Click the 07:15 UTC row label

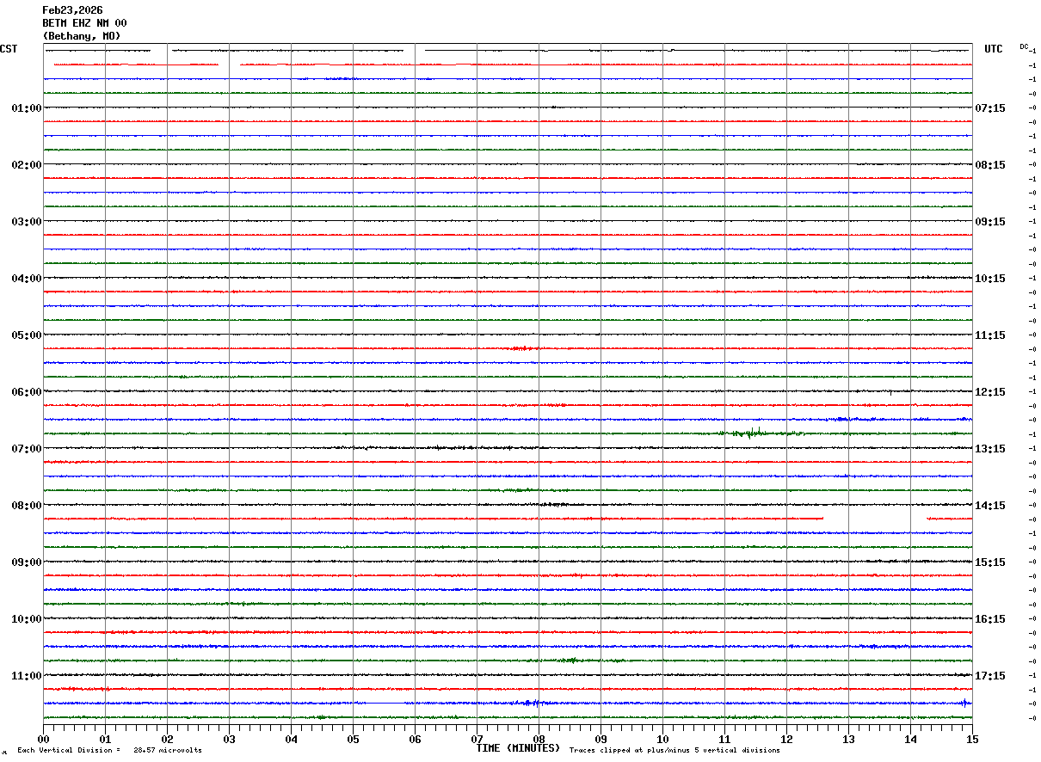(990, 108)
